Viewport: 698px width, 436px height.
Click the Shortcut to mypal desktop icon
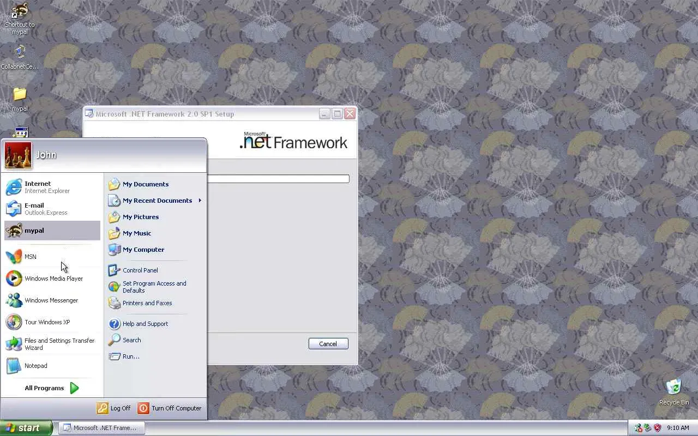[x=20, y=19]
